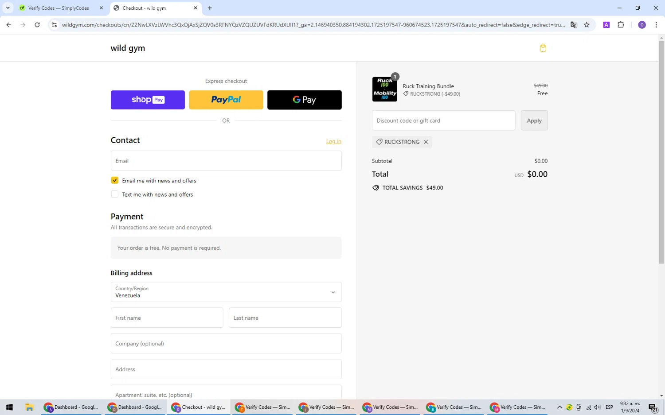
Task: Expand the Country/Region dropdown
Action: point(226,292)
